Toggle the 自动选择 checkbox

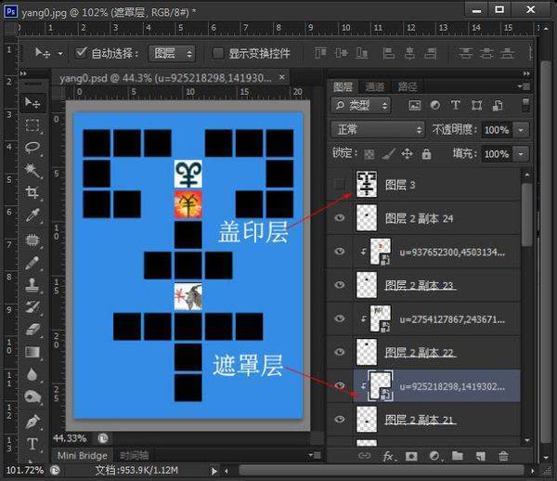pyautogui.click(x=82, y=53)
